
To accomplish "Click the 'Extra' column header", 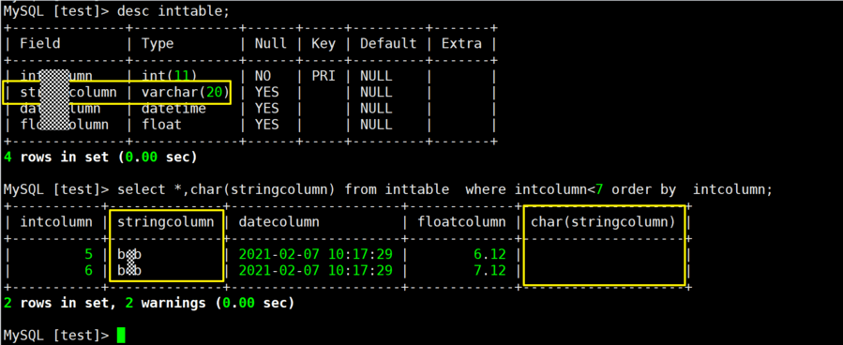I will tap(461, 43).
